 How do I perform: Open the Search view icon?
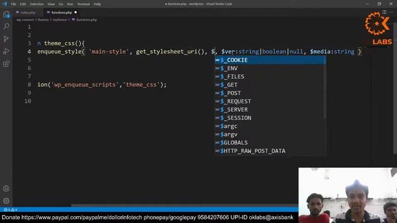pos(6,26)
